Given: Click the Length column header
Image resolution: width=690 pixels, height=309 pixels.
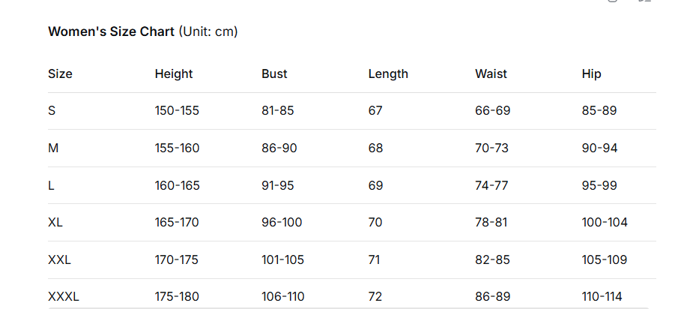Looking at the screenshot, I should (388, 73).
